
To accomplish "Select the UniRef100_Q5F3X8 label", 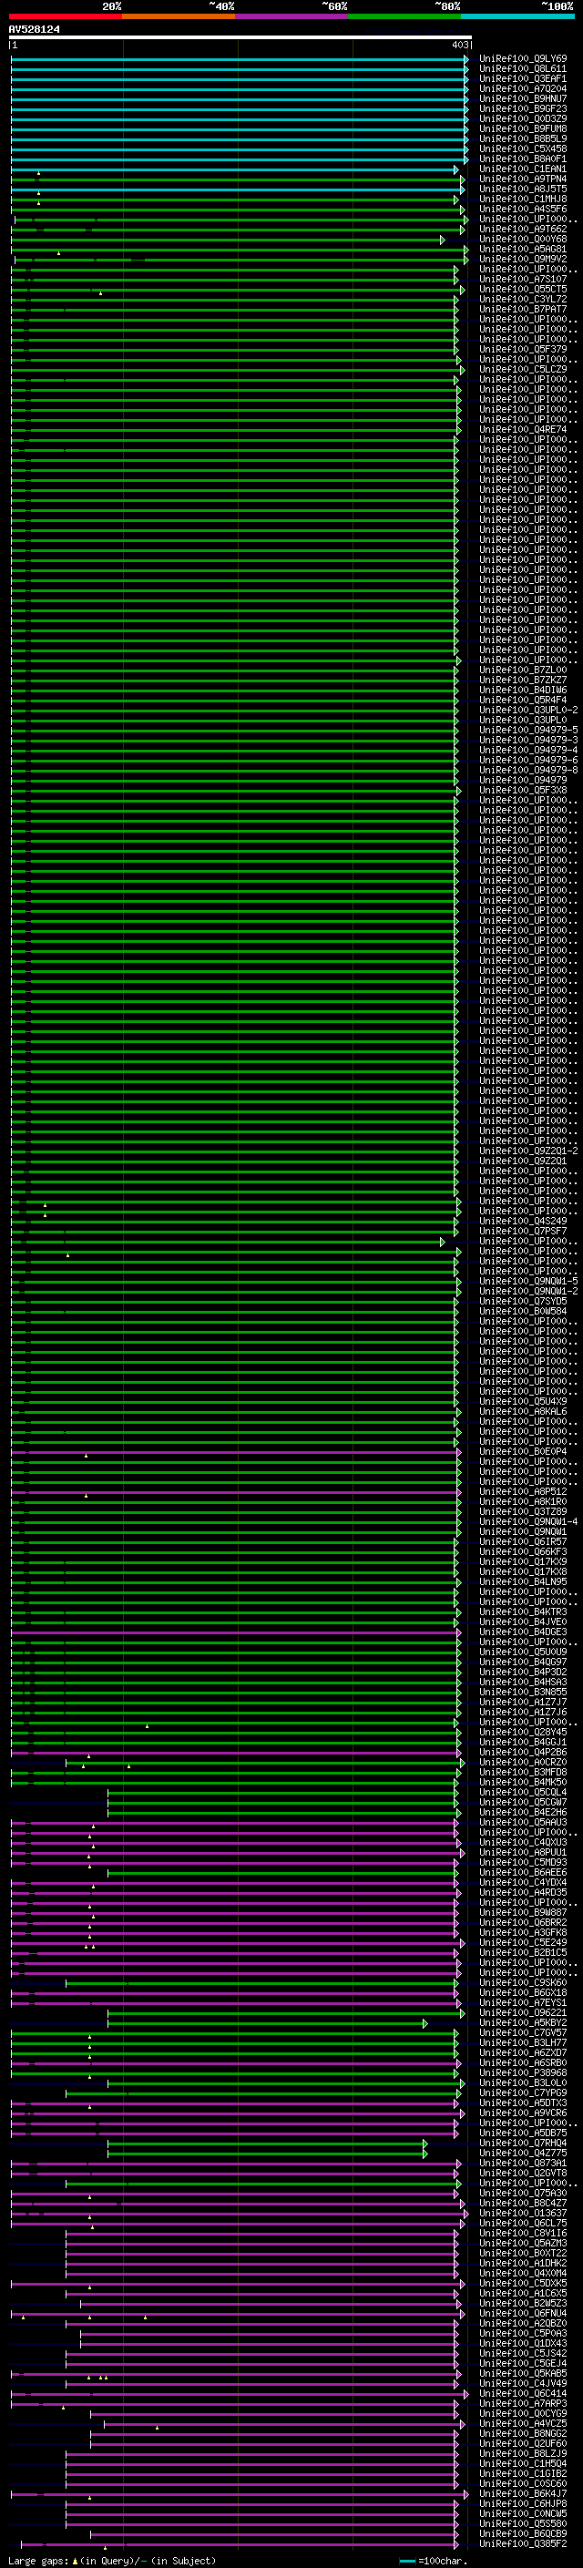I will [x=522, y=790].
